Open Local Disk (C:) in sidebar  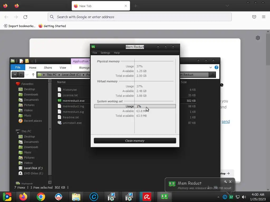[33, 168]
